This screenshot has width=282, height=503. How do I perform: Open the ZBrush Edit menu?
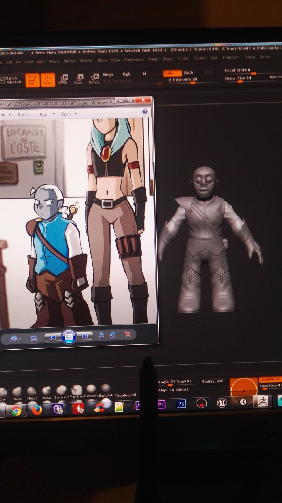point(9,62)
